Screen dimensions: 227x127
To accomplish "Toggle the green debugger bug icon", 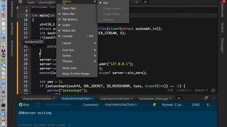I will coord(154,105).
